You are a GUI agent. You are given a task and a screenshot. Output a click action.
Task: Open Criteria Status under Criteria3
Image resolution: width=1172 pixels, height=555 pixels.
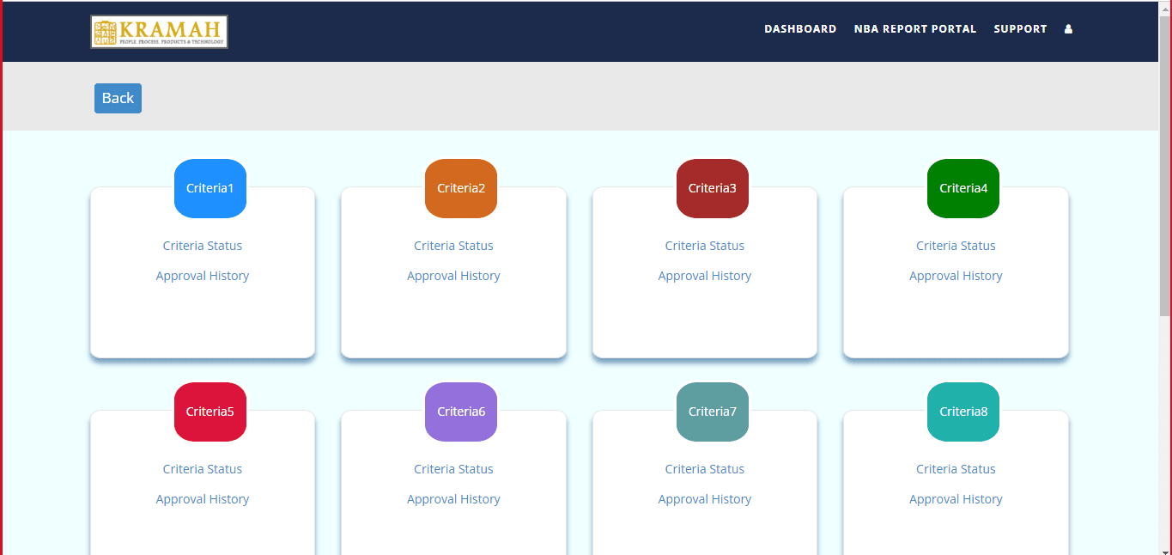point(705,246)
